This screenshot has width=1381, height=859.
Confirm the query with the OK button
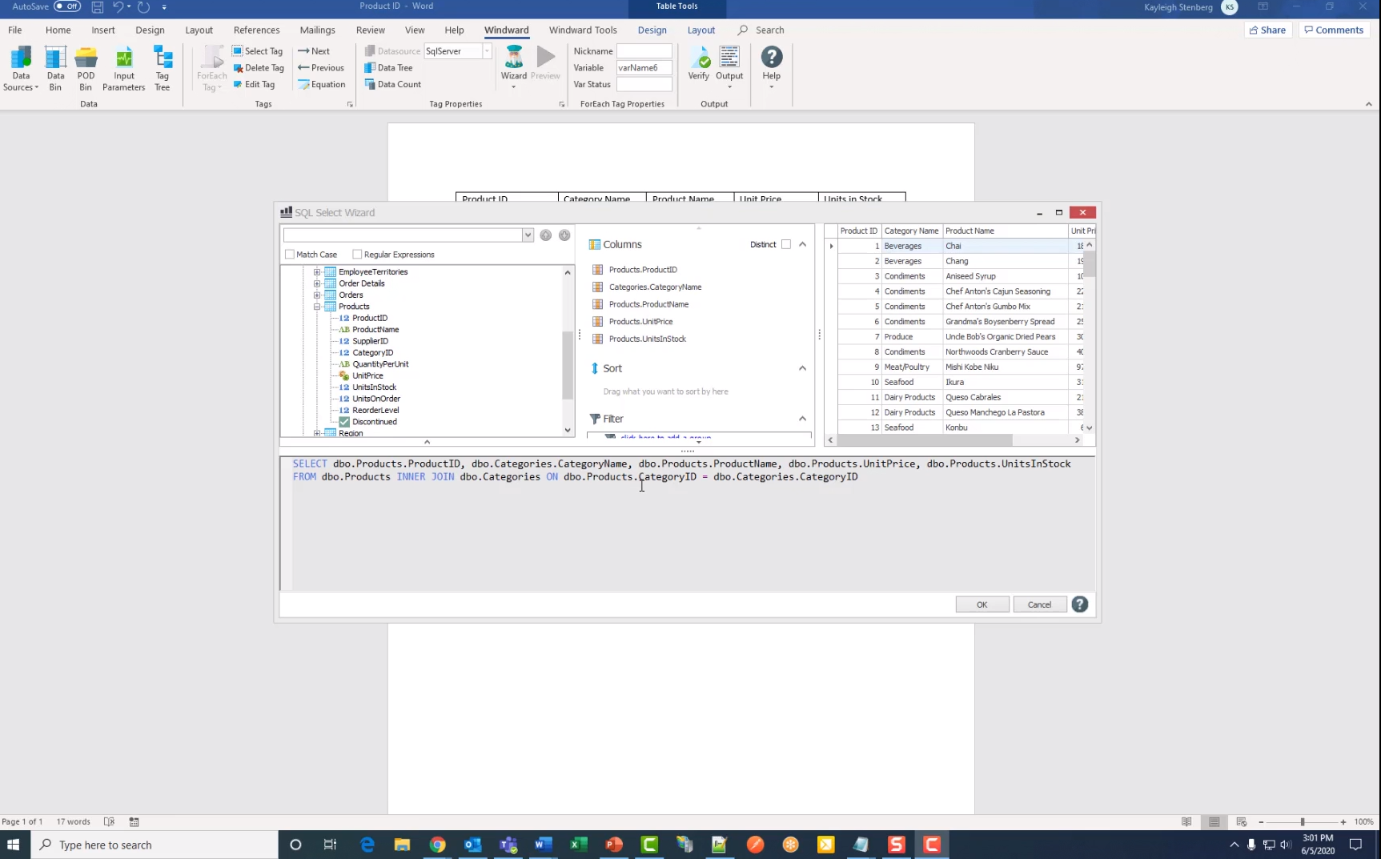[x=982, y=604]
